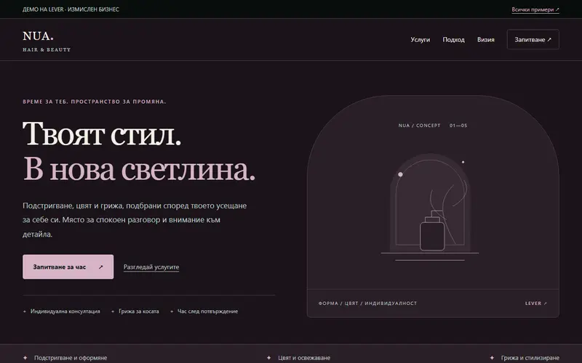
Task: Open the Услуги nav item
Action: tap(420, 40)
